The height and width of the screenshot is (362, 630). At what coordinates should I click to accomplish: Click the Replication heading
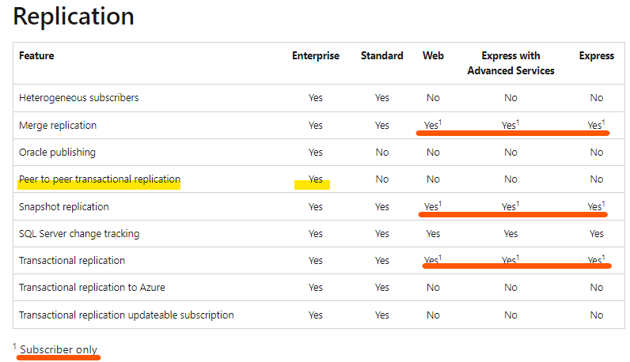(x=74, y=17)
